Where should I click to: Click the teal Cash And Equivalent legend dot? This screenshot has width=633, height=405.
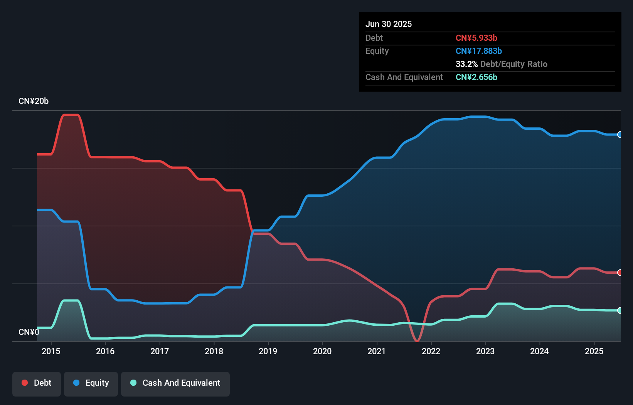pos(133,383)
